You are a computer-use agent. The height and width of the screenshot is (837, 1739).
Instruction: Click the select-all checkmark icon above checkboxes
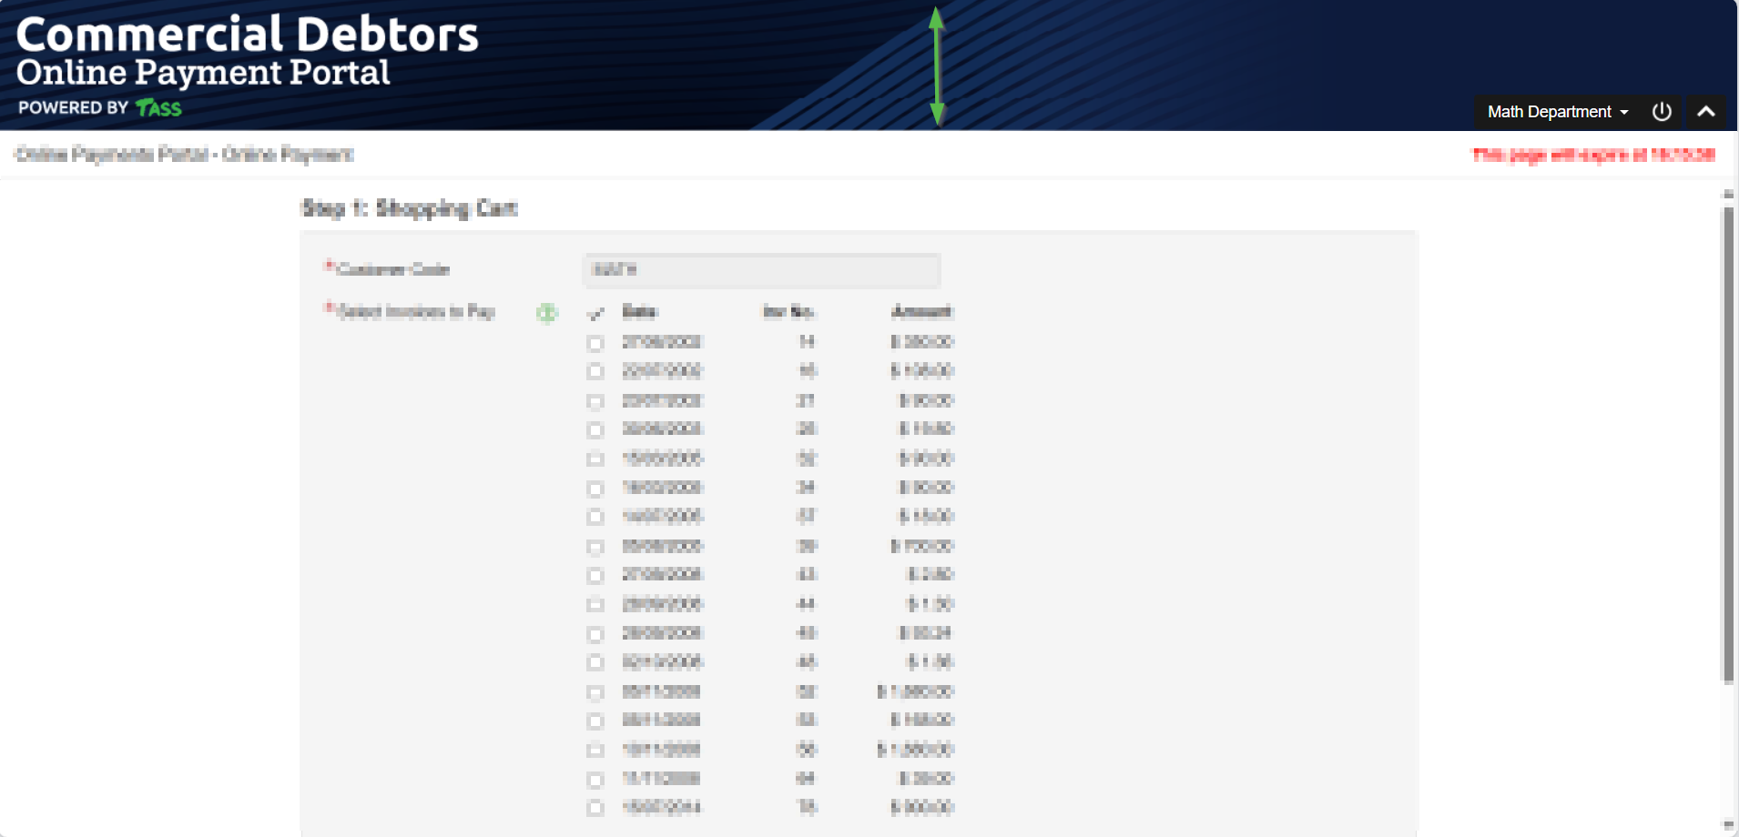point(595,314)
